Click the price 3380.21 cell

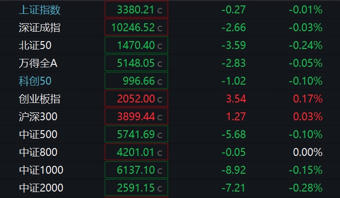[137, 10]
